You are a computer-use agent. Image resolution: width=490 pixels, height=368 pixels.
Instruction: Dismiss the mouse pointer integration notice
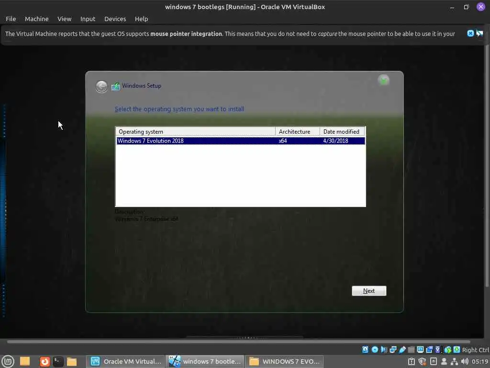470,34
